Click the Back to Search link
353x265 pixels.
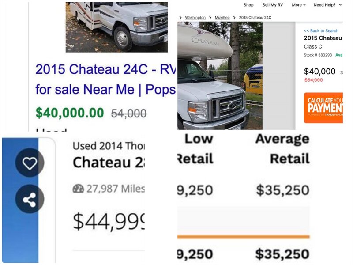[x=321, y=31]
